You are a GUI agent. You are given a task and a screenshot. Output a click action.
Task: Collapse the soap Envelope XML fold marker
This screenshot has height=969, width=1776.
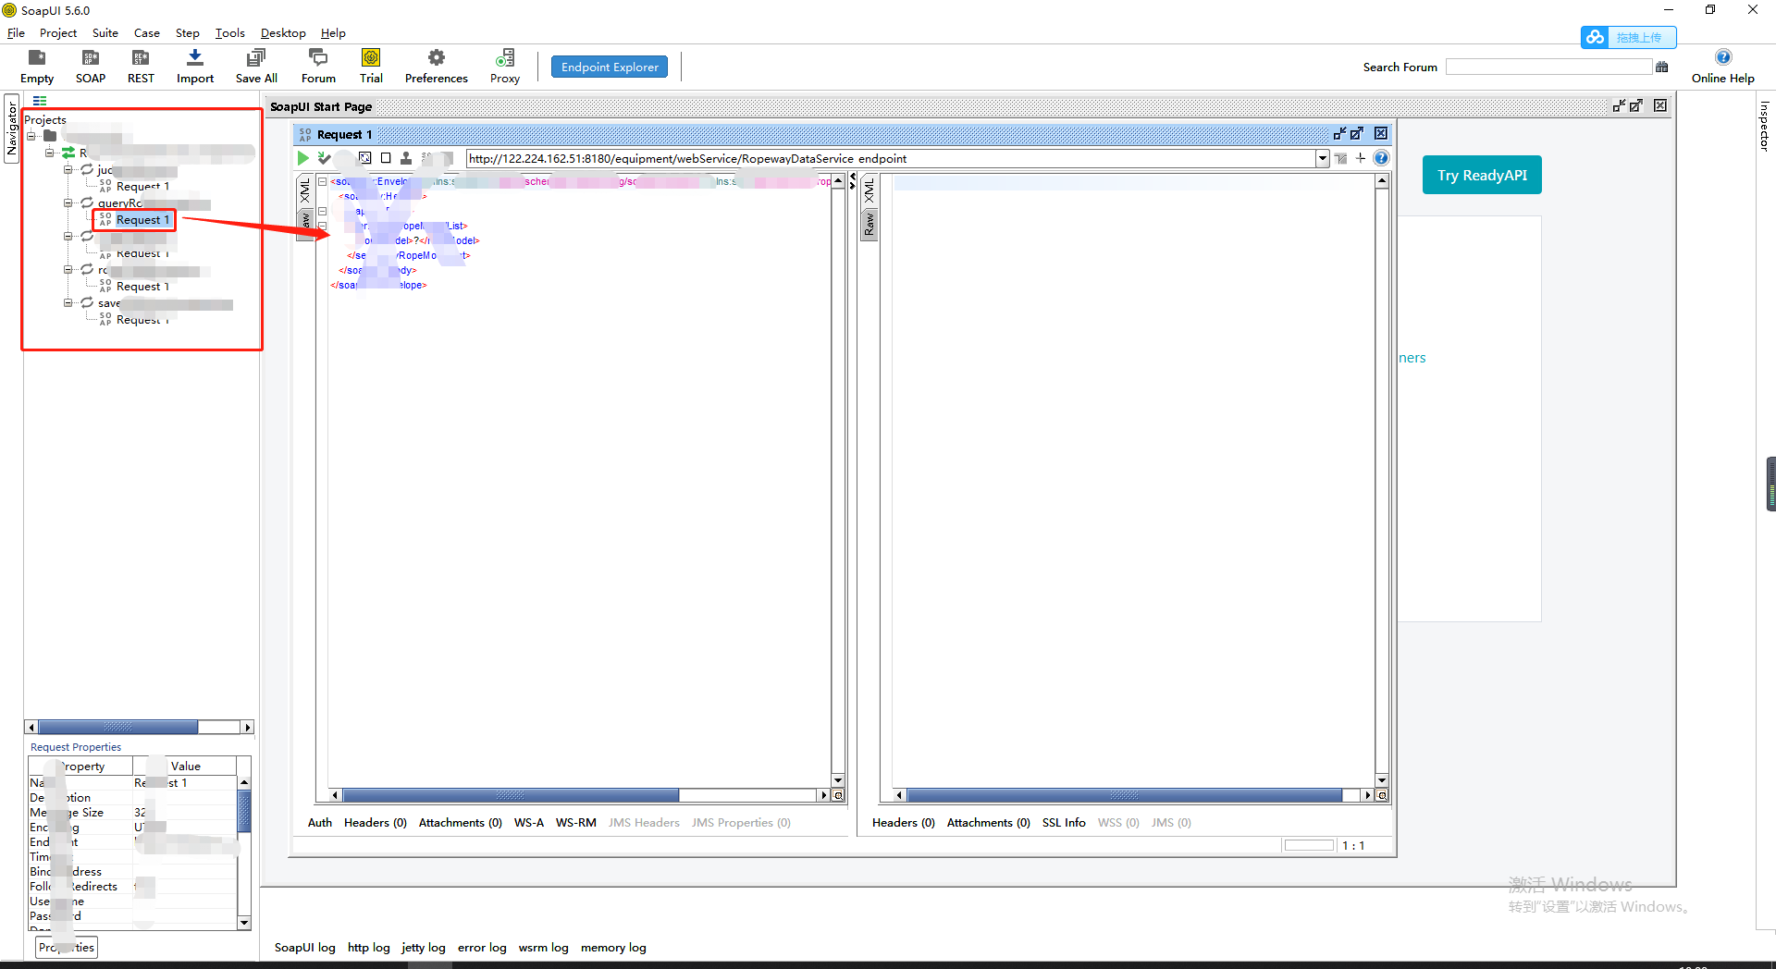pos(323,181)
